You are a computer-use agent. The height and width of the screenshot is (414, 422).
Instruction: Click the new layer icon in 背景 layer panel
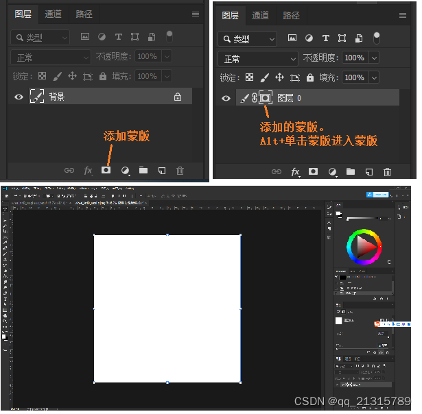pyautogui.click(x=161, y=170)
